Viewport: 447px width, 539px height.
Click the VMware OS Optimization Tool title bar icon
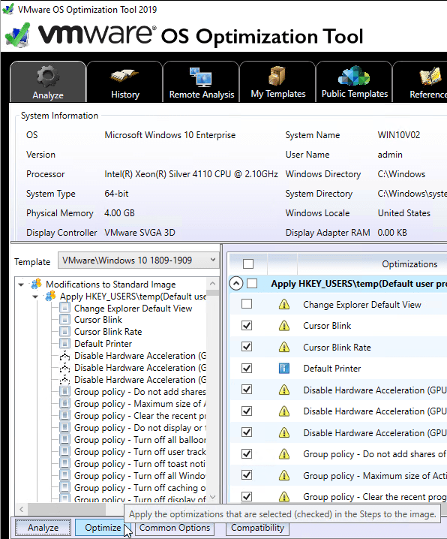pyautogui.click(x=8, y=9)
